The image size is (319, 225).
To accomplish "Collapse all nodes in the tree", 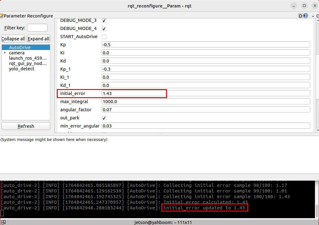I will pyautogui.click(x=13, y=39).
